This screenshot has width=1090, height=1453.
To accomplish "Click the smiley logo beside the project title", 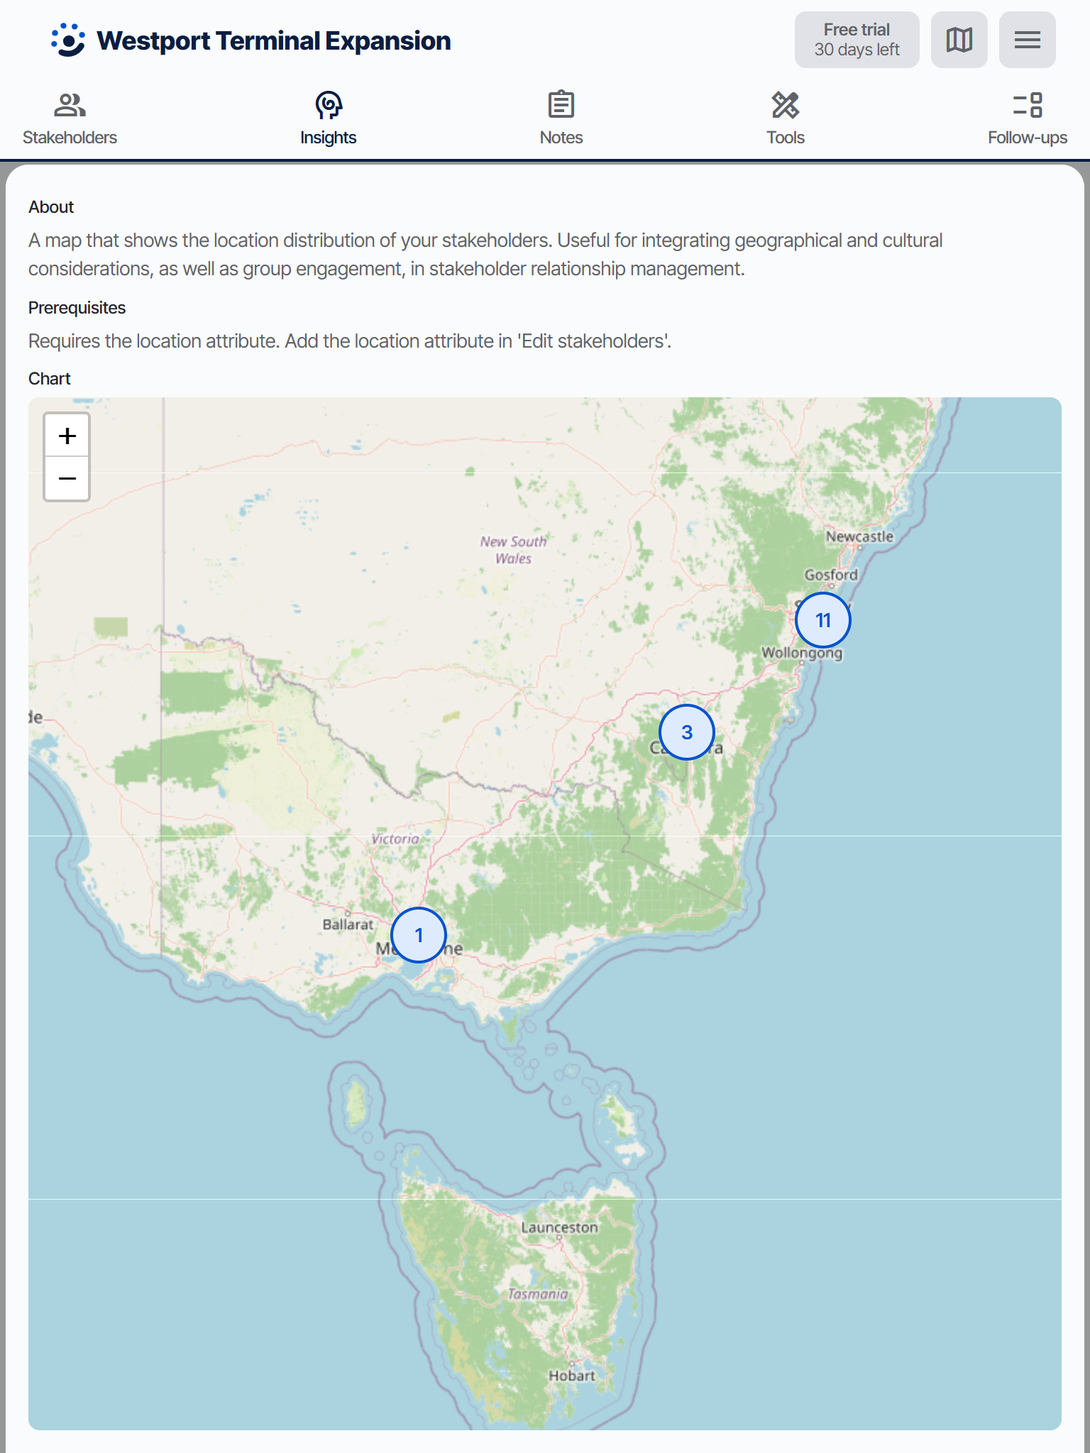I will [x=68, y=40].
